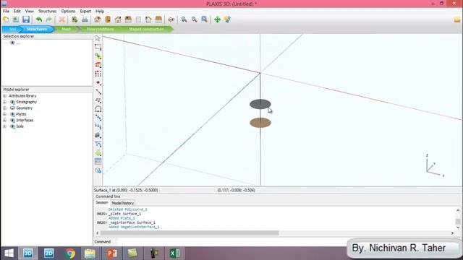Open the Windows Start button
The image size is (463, 260).
tap(9, 253)
